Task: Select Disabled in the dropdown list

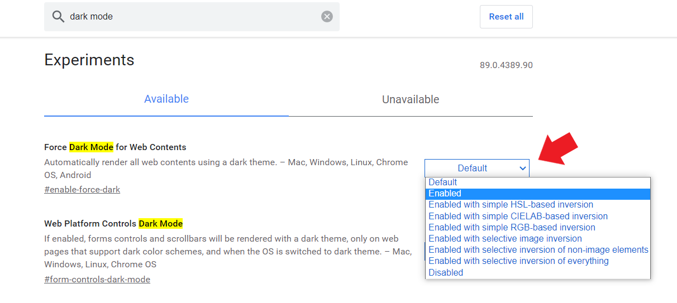Action: [446, 272]
